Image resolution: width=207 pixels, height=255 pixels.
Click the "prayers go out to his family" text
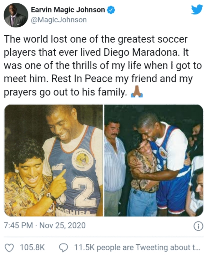pos(65,92)
